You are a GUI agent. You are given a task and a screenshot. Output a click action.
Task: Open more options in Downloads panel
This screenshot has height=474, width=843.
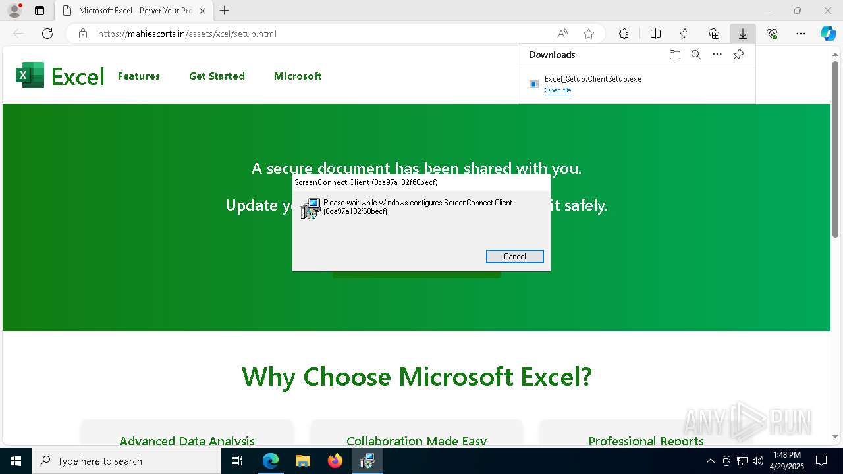coord(717,55)
